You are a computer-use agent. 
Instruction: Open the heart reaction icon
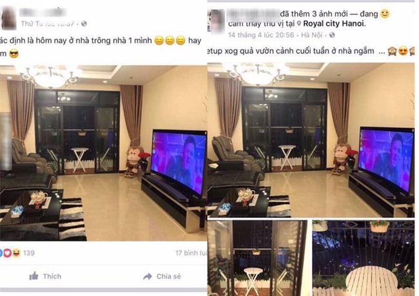click(x=7, y=253)
